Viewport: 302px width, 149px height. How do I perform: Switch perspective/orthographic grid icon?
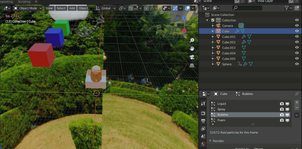coord(192,66)
